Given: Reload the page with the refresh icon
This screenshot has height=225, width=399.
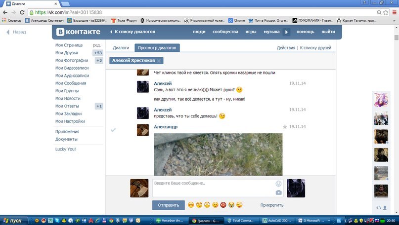Looking at the screenshot, I should click(x=22, y=12).
